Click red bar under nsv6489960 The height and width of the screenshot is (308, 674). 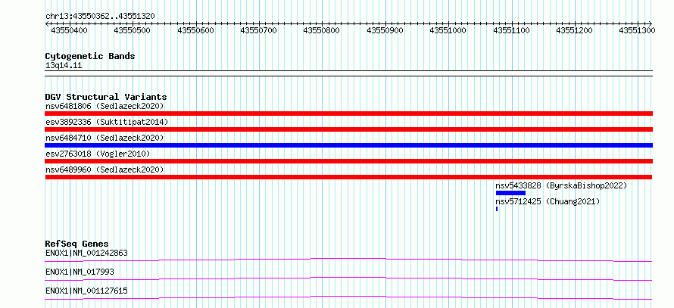pos(348,177)
